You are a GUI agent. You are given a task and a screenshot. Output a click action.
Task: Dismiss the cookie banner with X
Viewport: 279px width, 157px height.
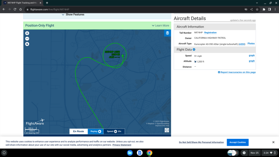click(x=273, y=142)
